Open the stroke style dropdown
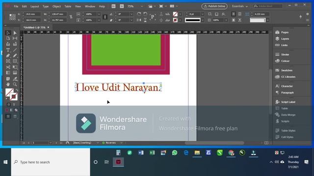The image size is (314, 176). [203, 20]
